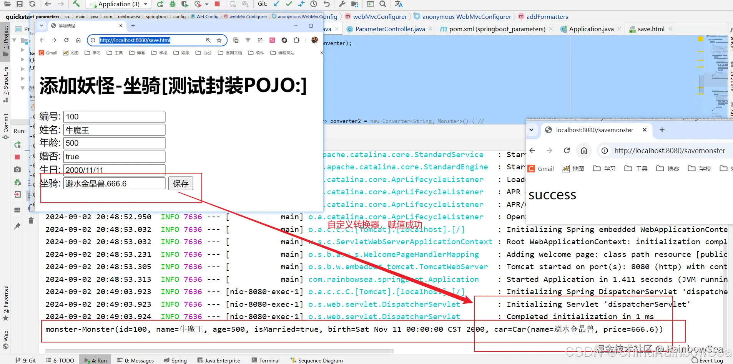733x364 pixels.
Task: Open Settings via the wrench icon
Action: point(342,4)
